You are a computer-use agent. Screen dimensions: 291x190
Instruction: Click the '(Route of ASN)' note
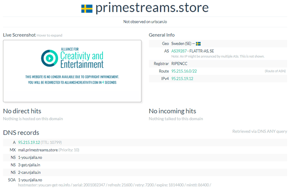275,71
